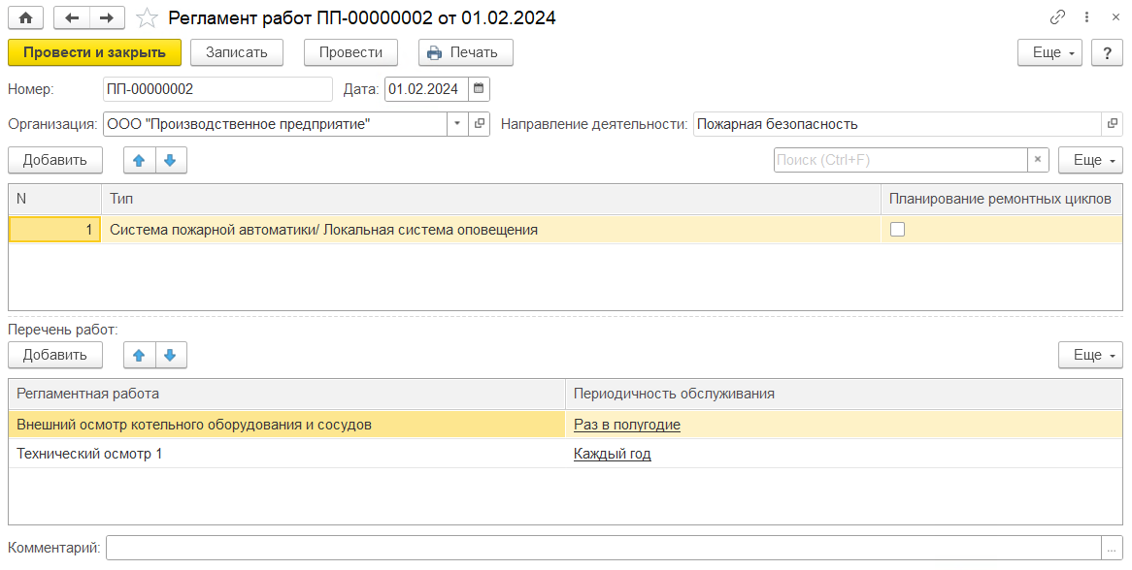Click the Провести и закрыть button

click(x=94, y=52)
